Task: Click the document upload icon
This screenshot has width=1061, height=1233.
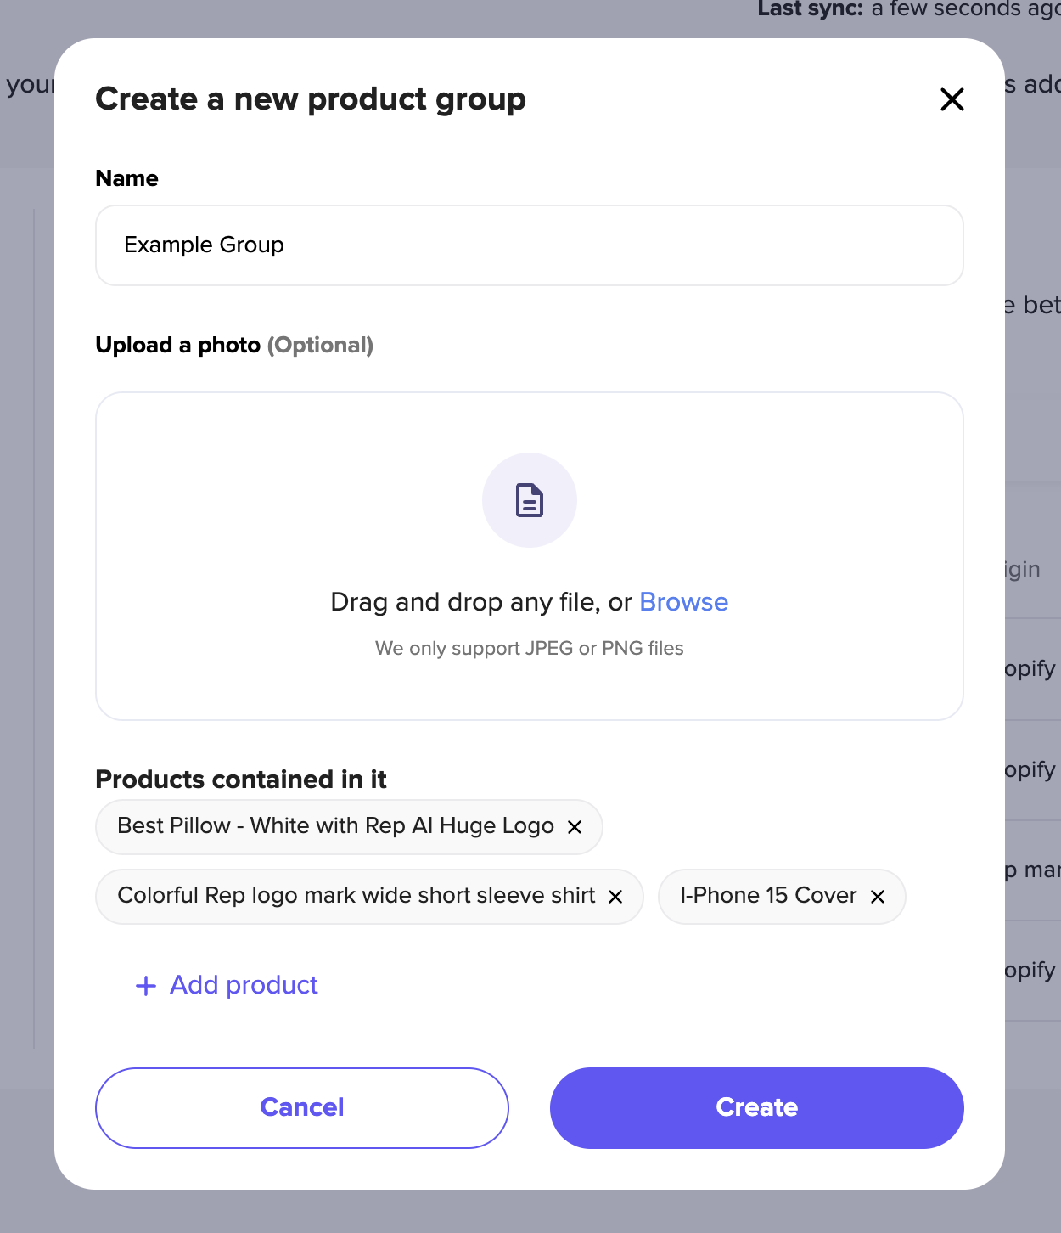Action: [530, 500]
